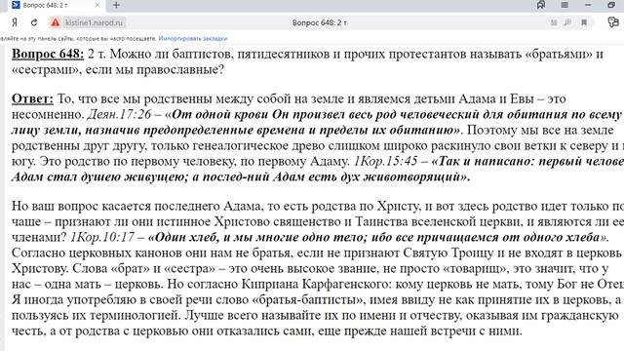
Task: Bookmark this page with the bookmark icon
Action: 584,22
